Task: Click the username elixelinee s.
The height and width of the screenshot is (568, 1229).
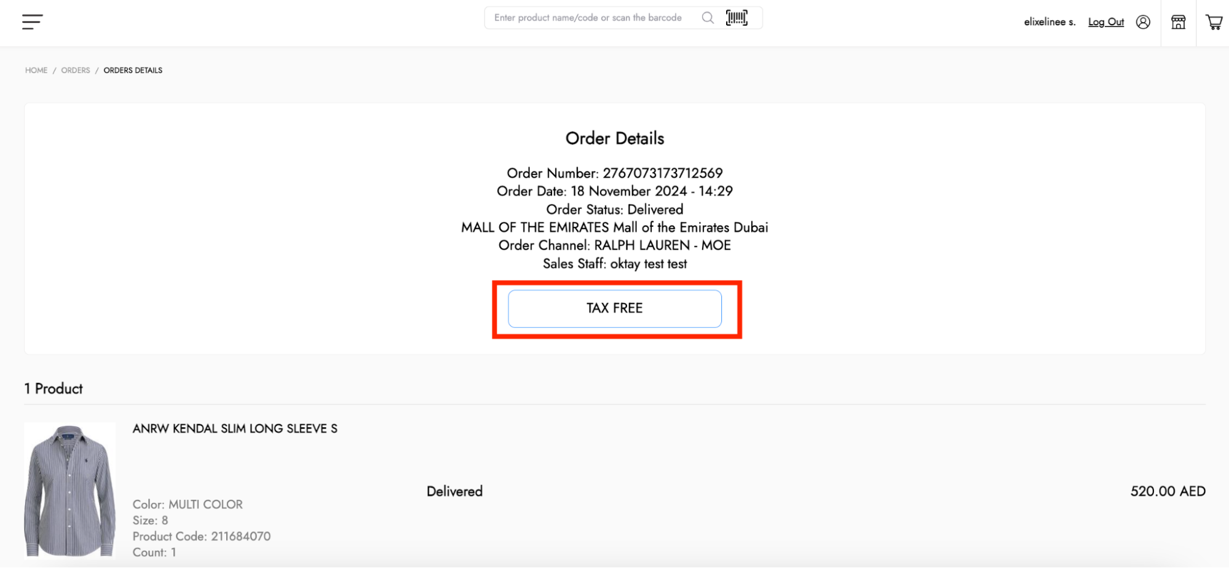Action: (1049, 22)
